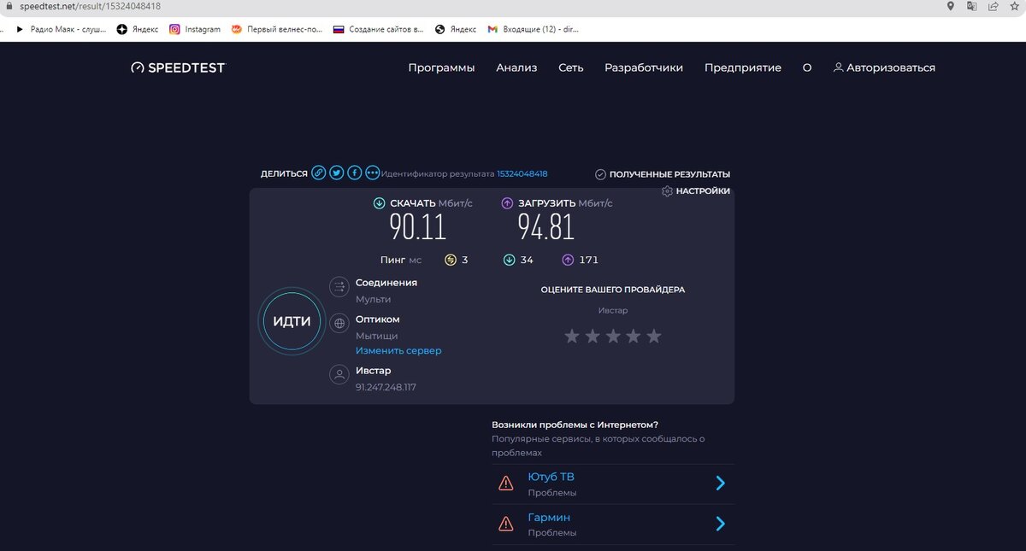Viewport: 1026px width, 551px height.
Task: Click Изменить сервер link
Action: tap(398, 351)
